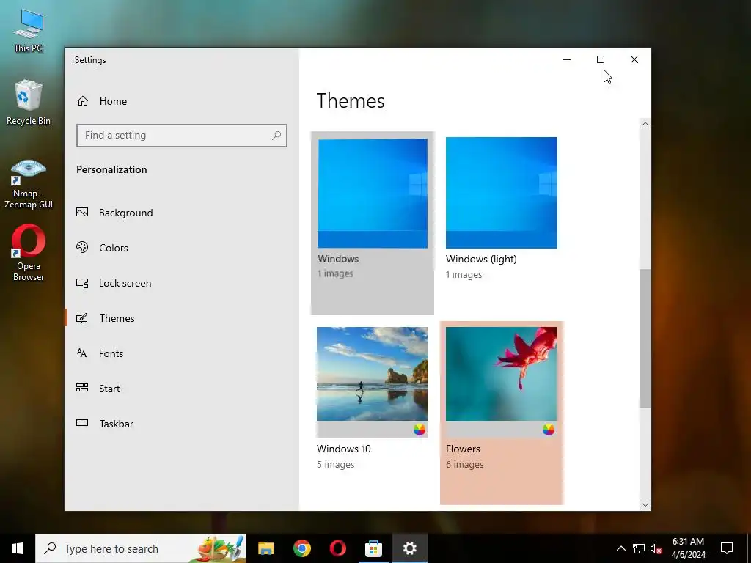Apply the Windows theme thumbnail
Image resolution: width=751 pixels, height=563 pixels.
point(373,194)
